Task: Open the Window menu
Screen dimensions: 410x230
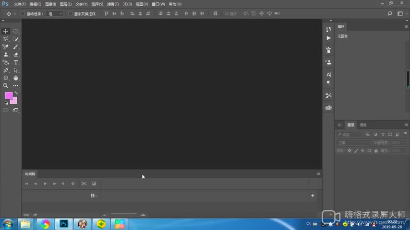Action: [158, 4]
